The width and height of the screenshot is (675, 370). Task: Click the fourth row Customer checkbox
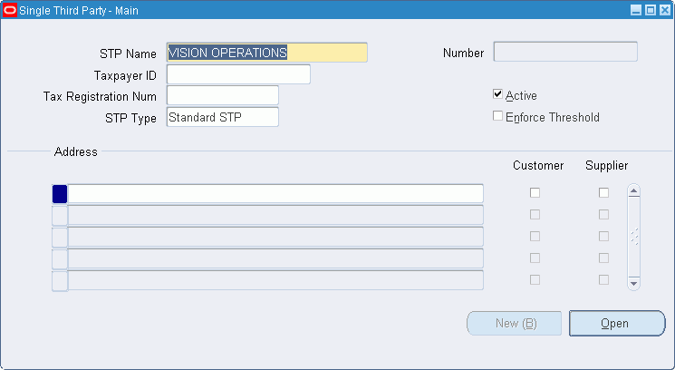(535, 258)
